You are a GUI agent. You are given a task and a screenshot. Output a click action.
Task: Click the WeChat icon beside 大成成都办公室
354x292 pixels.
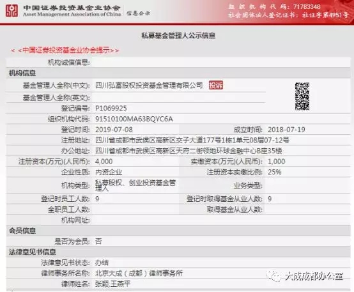coord(273,276)
